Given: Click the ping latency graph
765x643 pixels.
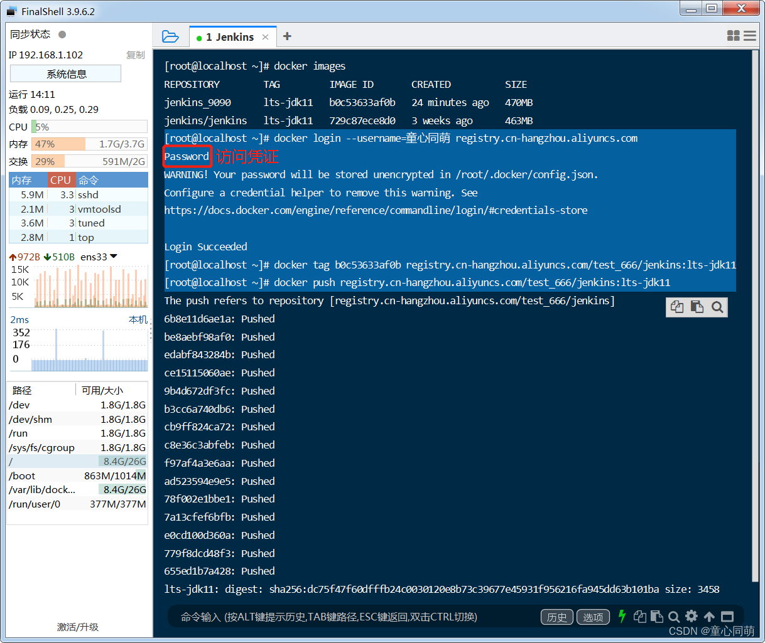Looking at the screenshot, I should 89,349.
